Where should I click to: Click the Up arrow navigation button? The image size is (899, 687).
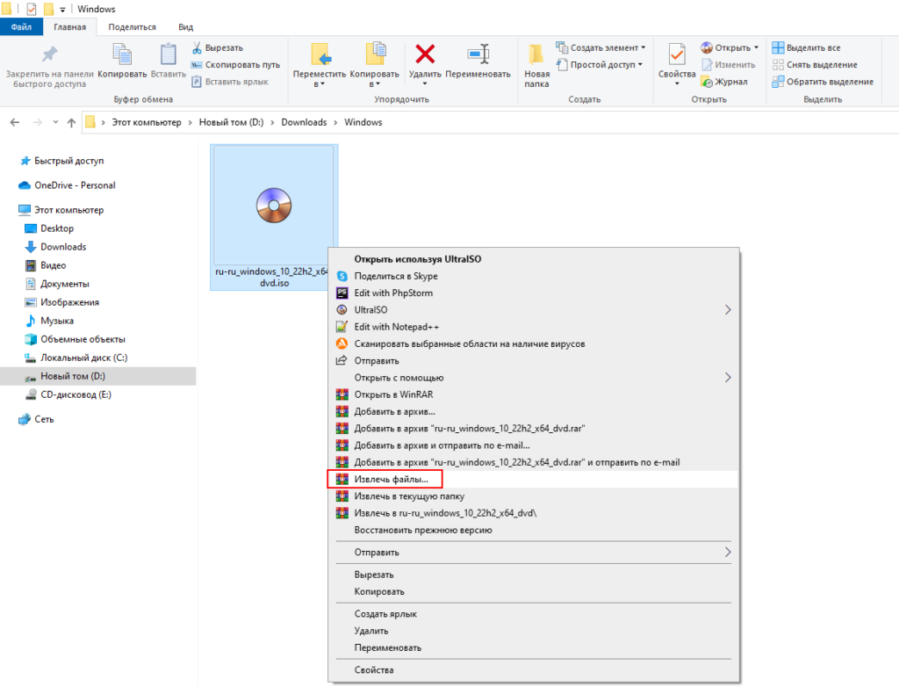[71, 123]
